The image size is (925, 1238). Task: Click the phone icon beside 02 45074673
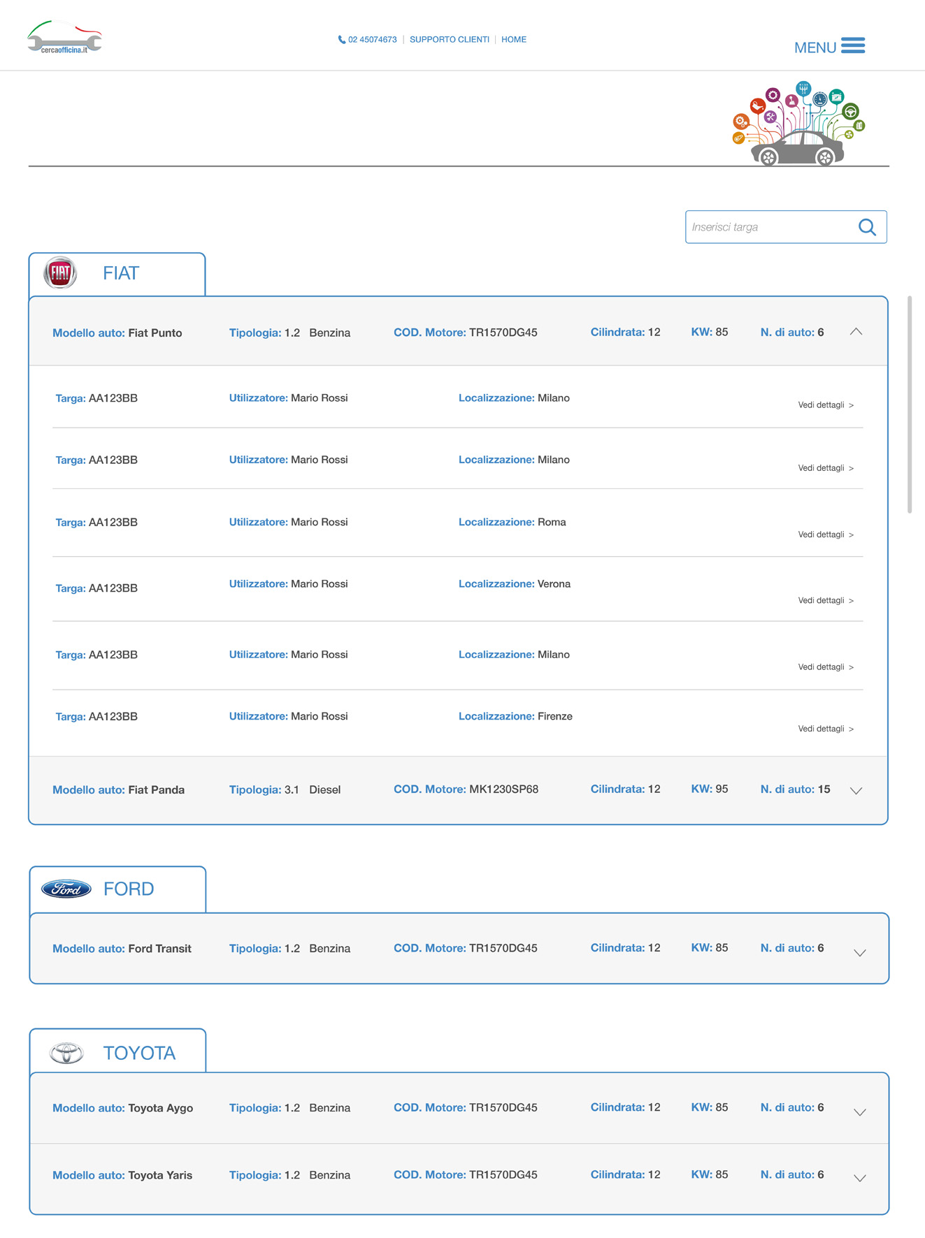click(x=342, y=40)
